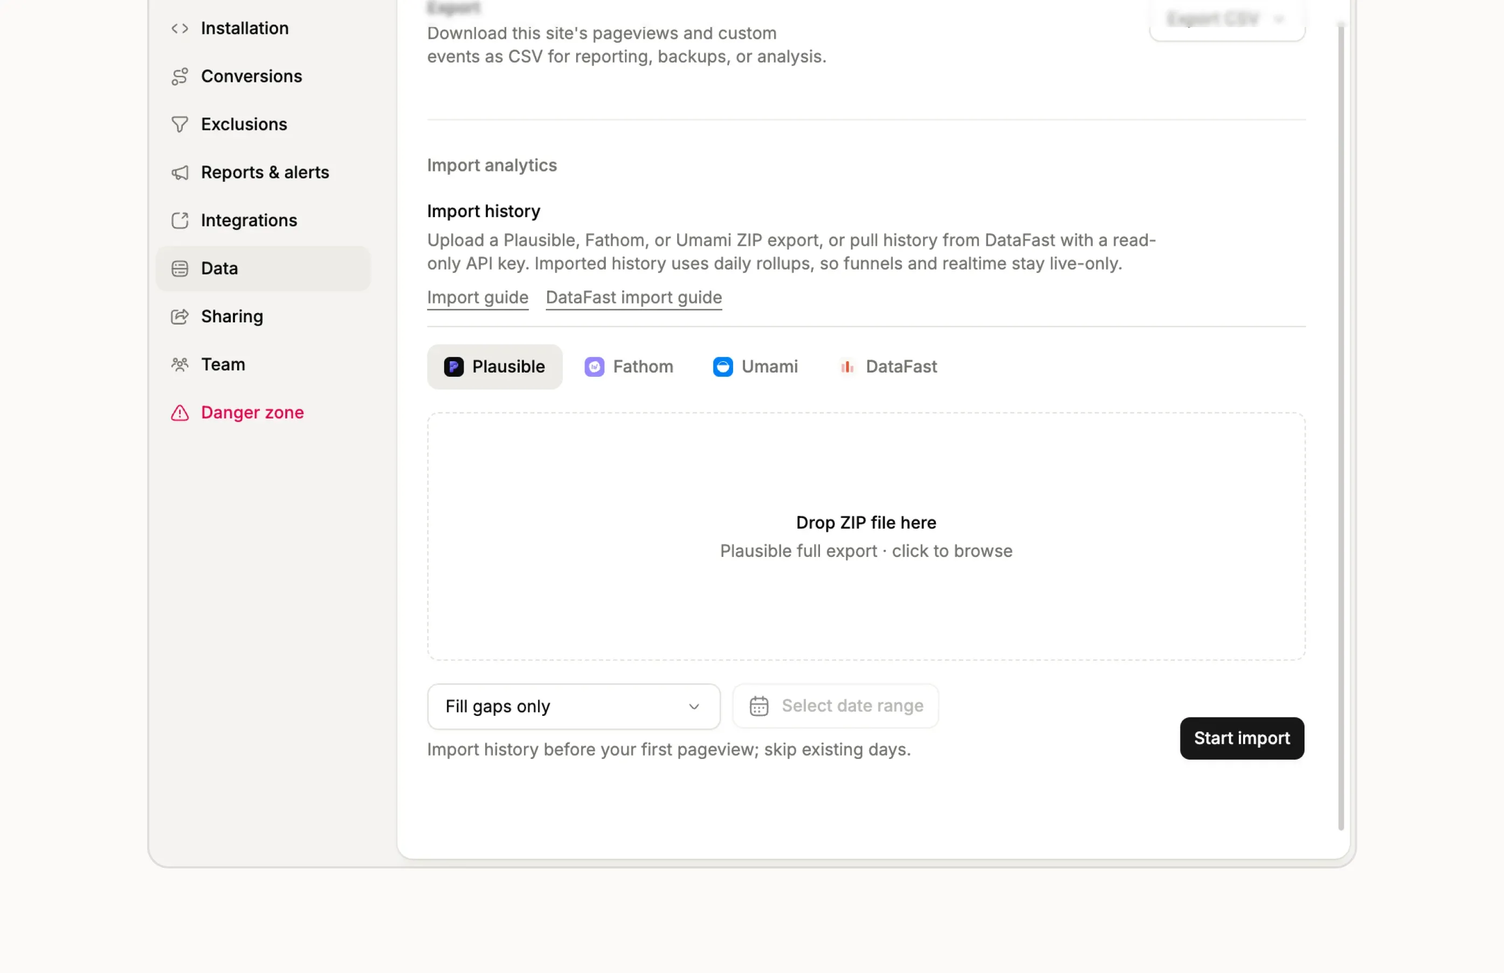The image size is (1504, 973).
Task: Click the Data database icon
Action: [180, 268]
